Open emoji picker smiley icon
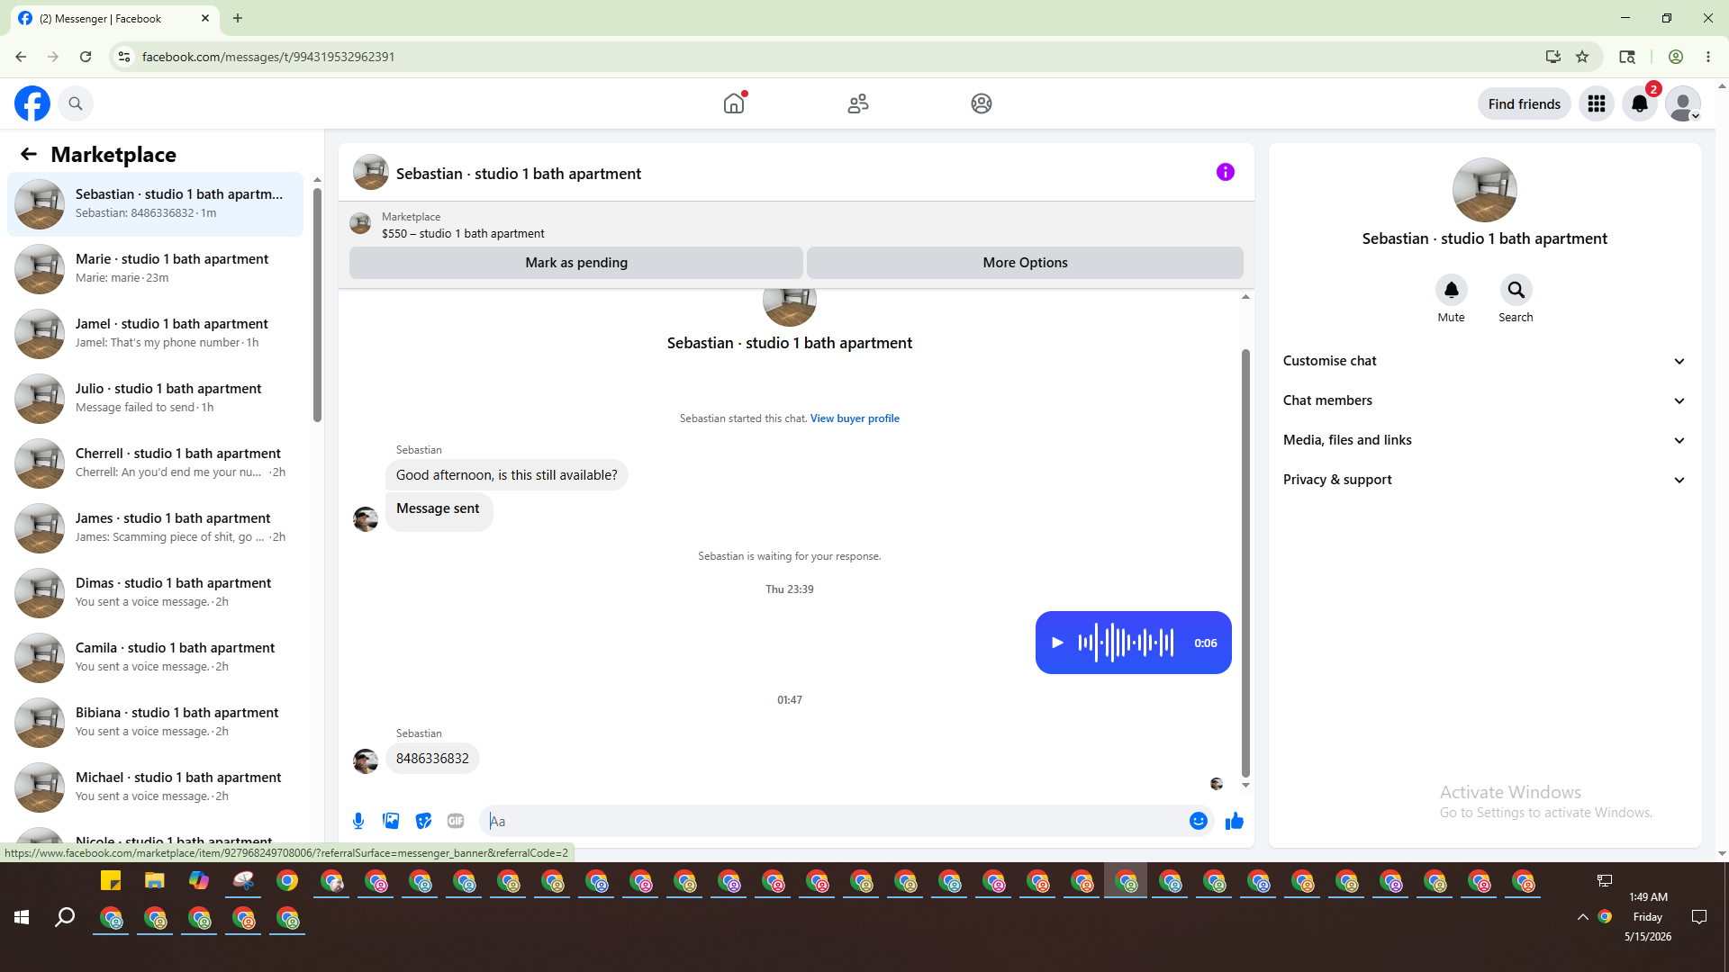This screenshot has width=1729, height=972. [1198, 821]
